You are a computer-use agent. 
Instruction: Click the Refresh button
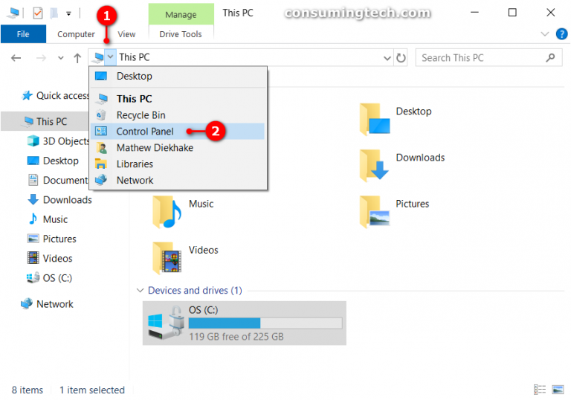(x=401, y=58)
